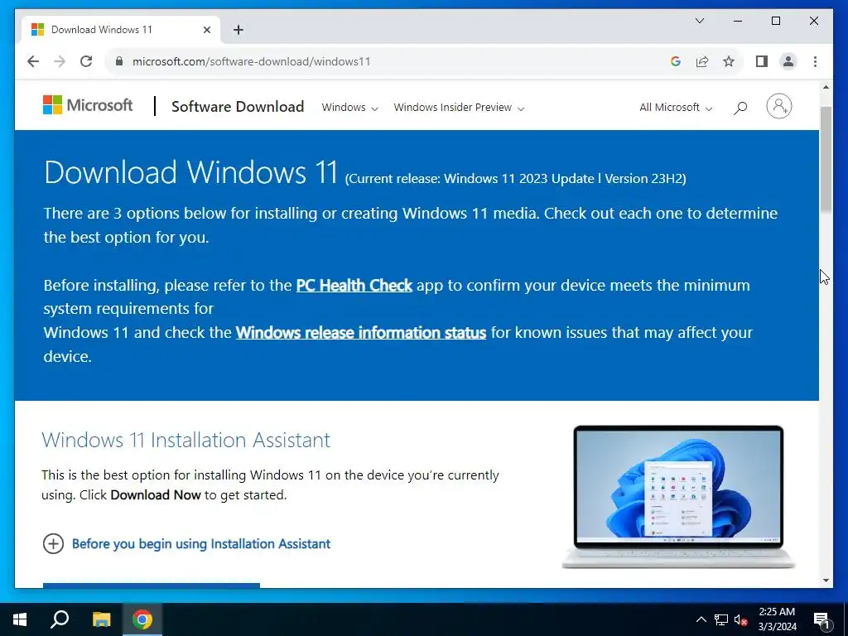The width and height of the screenshot is (848, 636).
Task: Open the site search magnifier
Action: click(740, 108)
